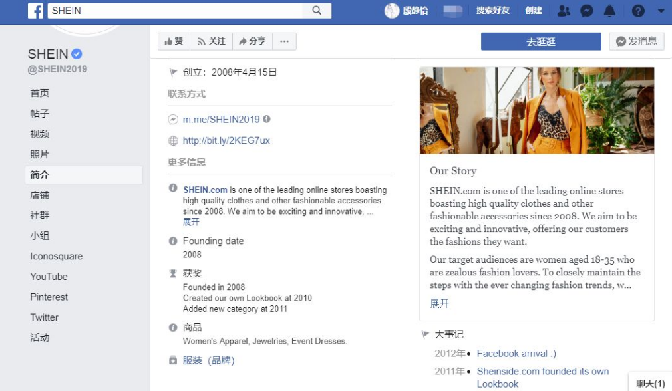The height and width of the screenshot is (391, 672).
Task: Click the 创立：2008年4月15日 text
Action: click(230, 72)
